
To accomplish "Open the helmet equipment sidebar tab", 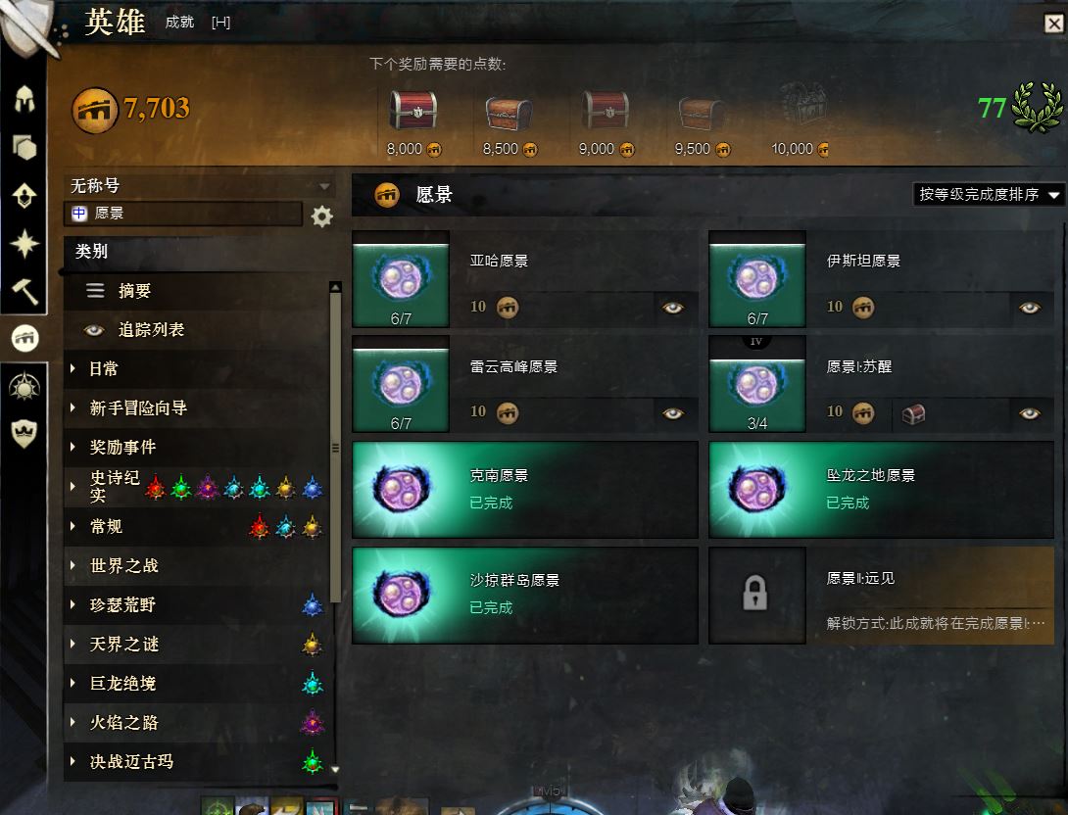I will tap(24, 99).
